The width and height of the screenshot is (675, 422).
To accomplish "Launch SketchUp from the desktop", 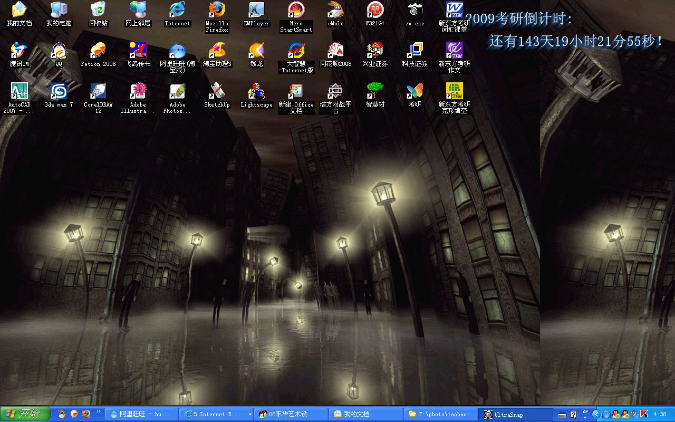I will [x=217, y=92].
